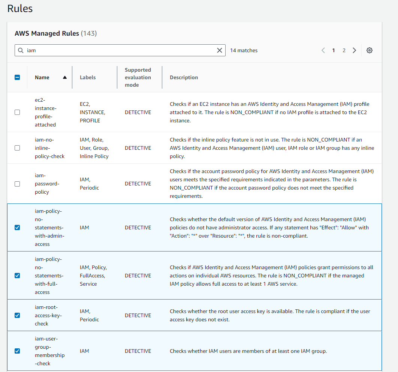398x372 pixels.
Task: Click Supported evaluation mode column header
Action: pyautogui.click(x=138, y=77)
